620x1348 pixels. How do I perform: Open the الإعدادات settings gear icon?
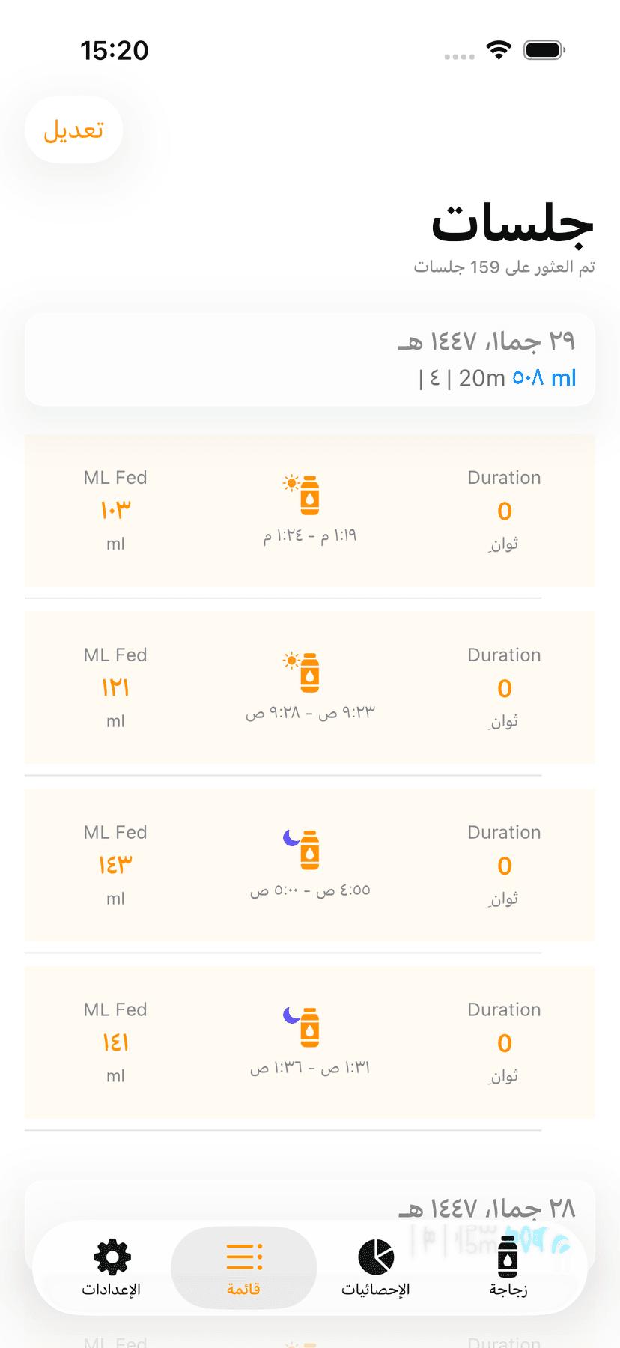112,1257
